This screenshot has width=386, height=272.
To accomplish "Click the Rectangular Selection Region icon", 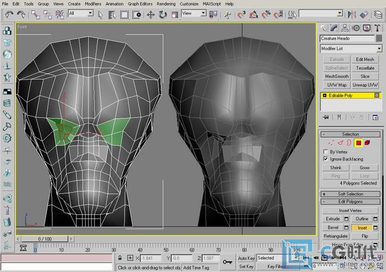I will tap(124, 15).
